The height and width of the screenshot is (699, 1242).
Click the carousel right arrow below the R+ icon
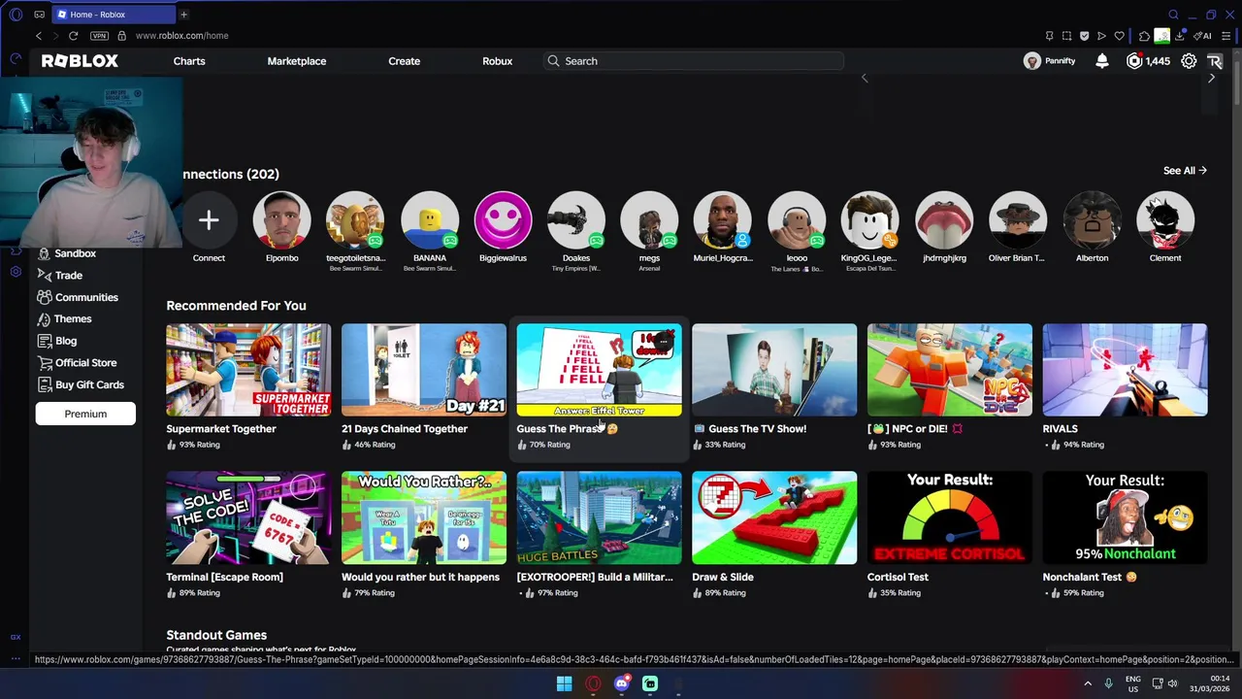pyautogui.click(x=1211, y=79)
